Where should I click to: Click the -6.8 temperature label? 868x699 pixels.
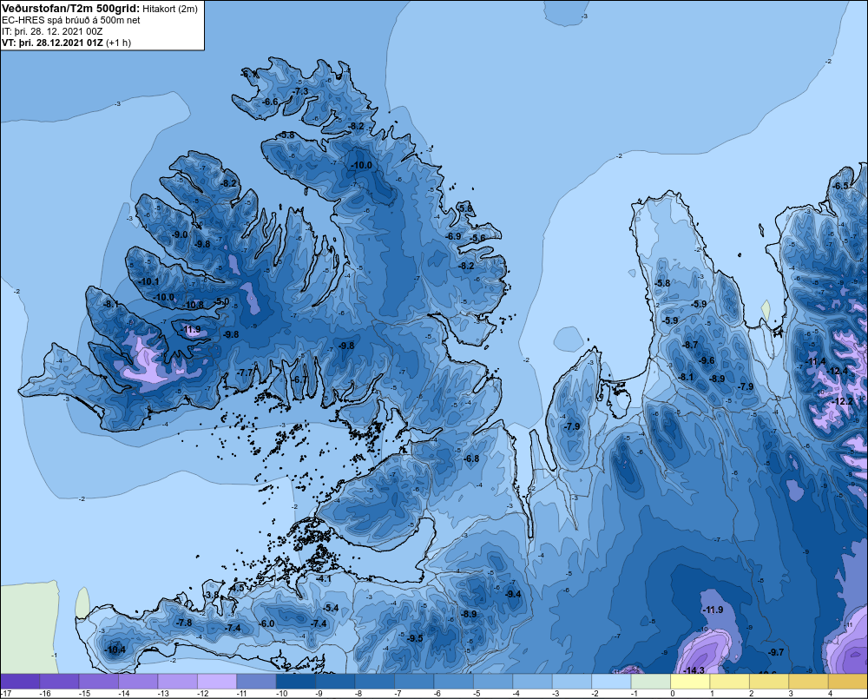click(471, 458)
